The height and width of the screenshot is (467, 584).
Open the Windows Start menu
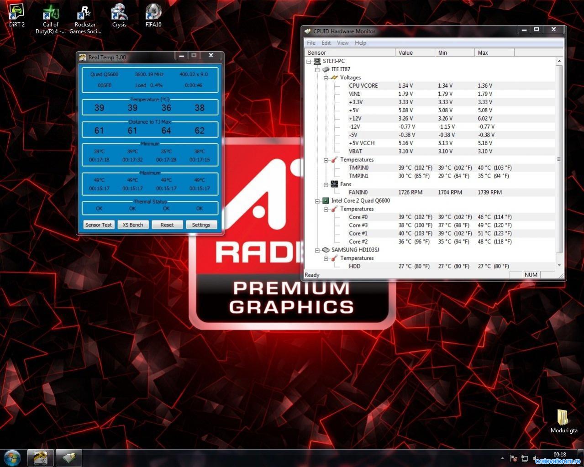12,457
